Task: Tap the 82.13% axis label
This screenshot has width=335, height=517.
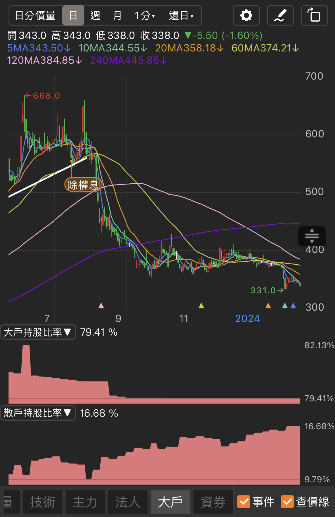Action: 319,345
